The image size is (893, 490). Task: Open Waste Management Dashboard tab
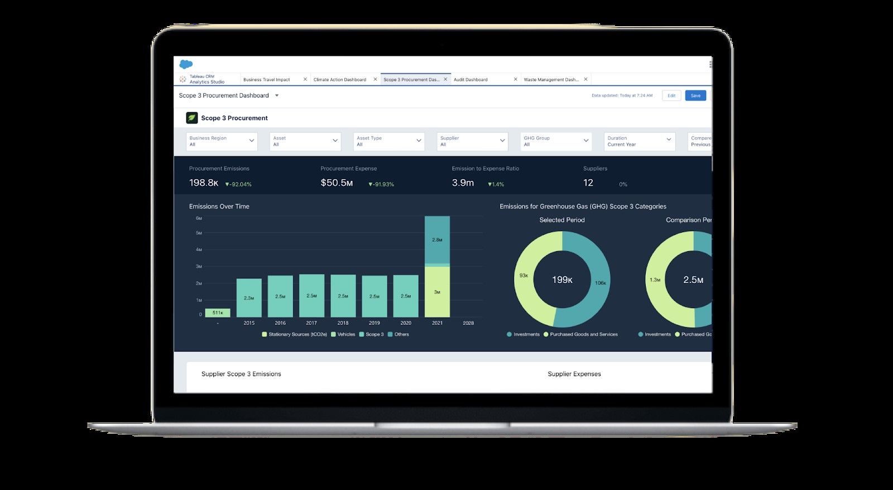(551, 80)
